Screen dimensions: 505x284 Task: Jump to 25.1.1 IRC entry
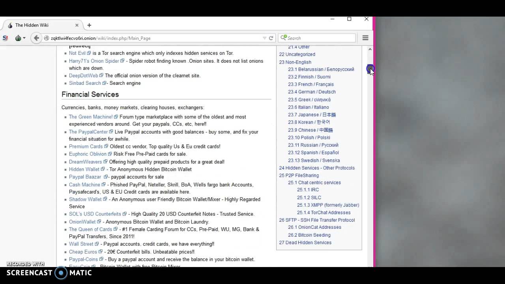[x=308, y=190]
